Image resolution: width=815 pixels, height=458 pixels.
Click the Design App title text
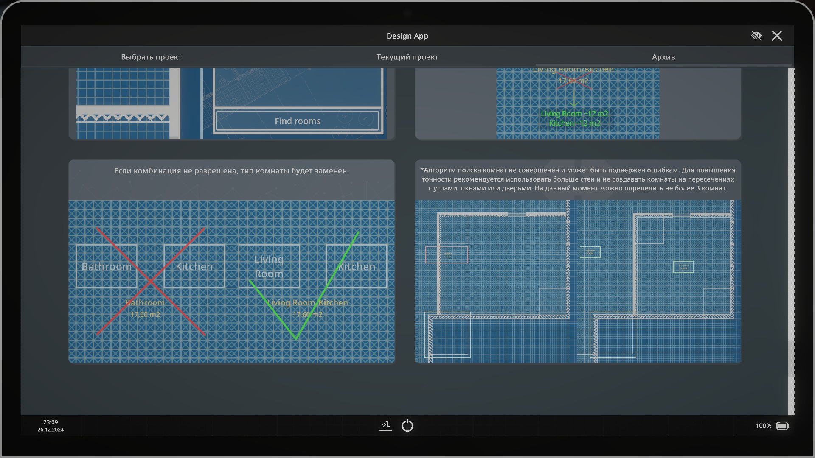pos(407,36)
